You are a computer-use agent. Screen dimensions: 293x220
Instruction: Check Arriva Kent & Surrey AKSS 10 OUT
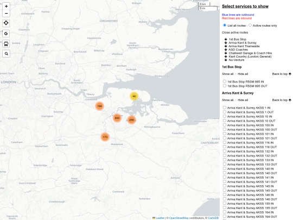[x=225, y=121]
